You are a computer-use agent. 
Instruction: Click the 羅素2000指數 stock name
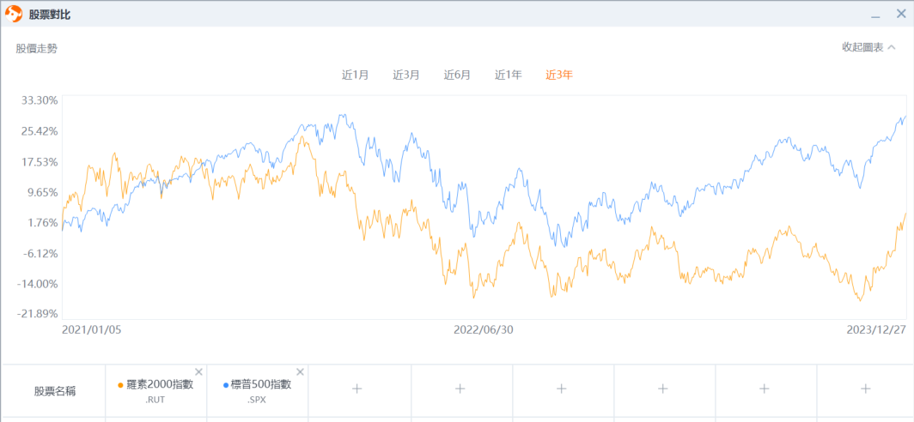[160, 385]
